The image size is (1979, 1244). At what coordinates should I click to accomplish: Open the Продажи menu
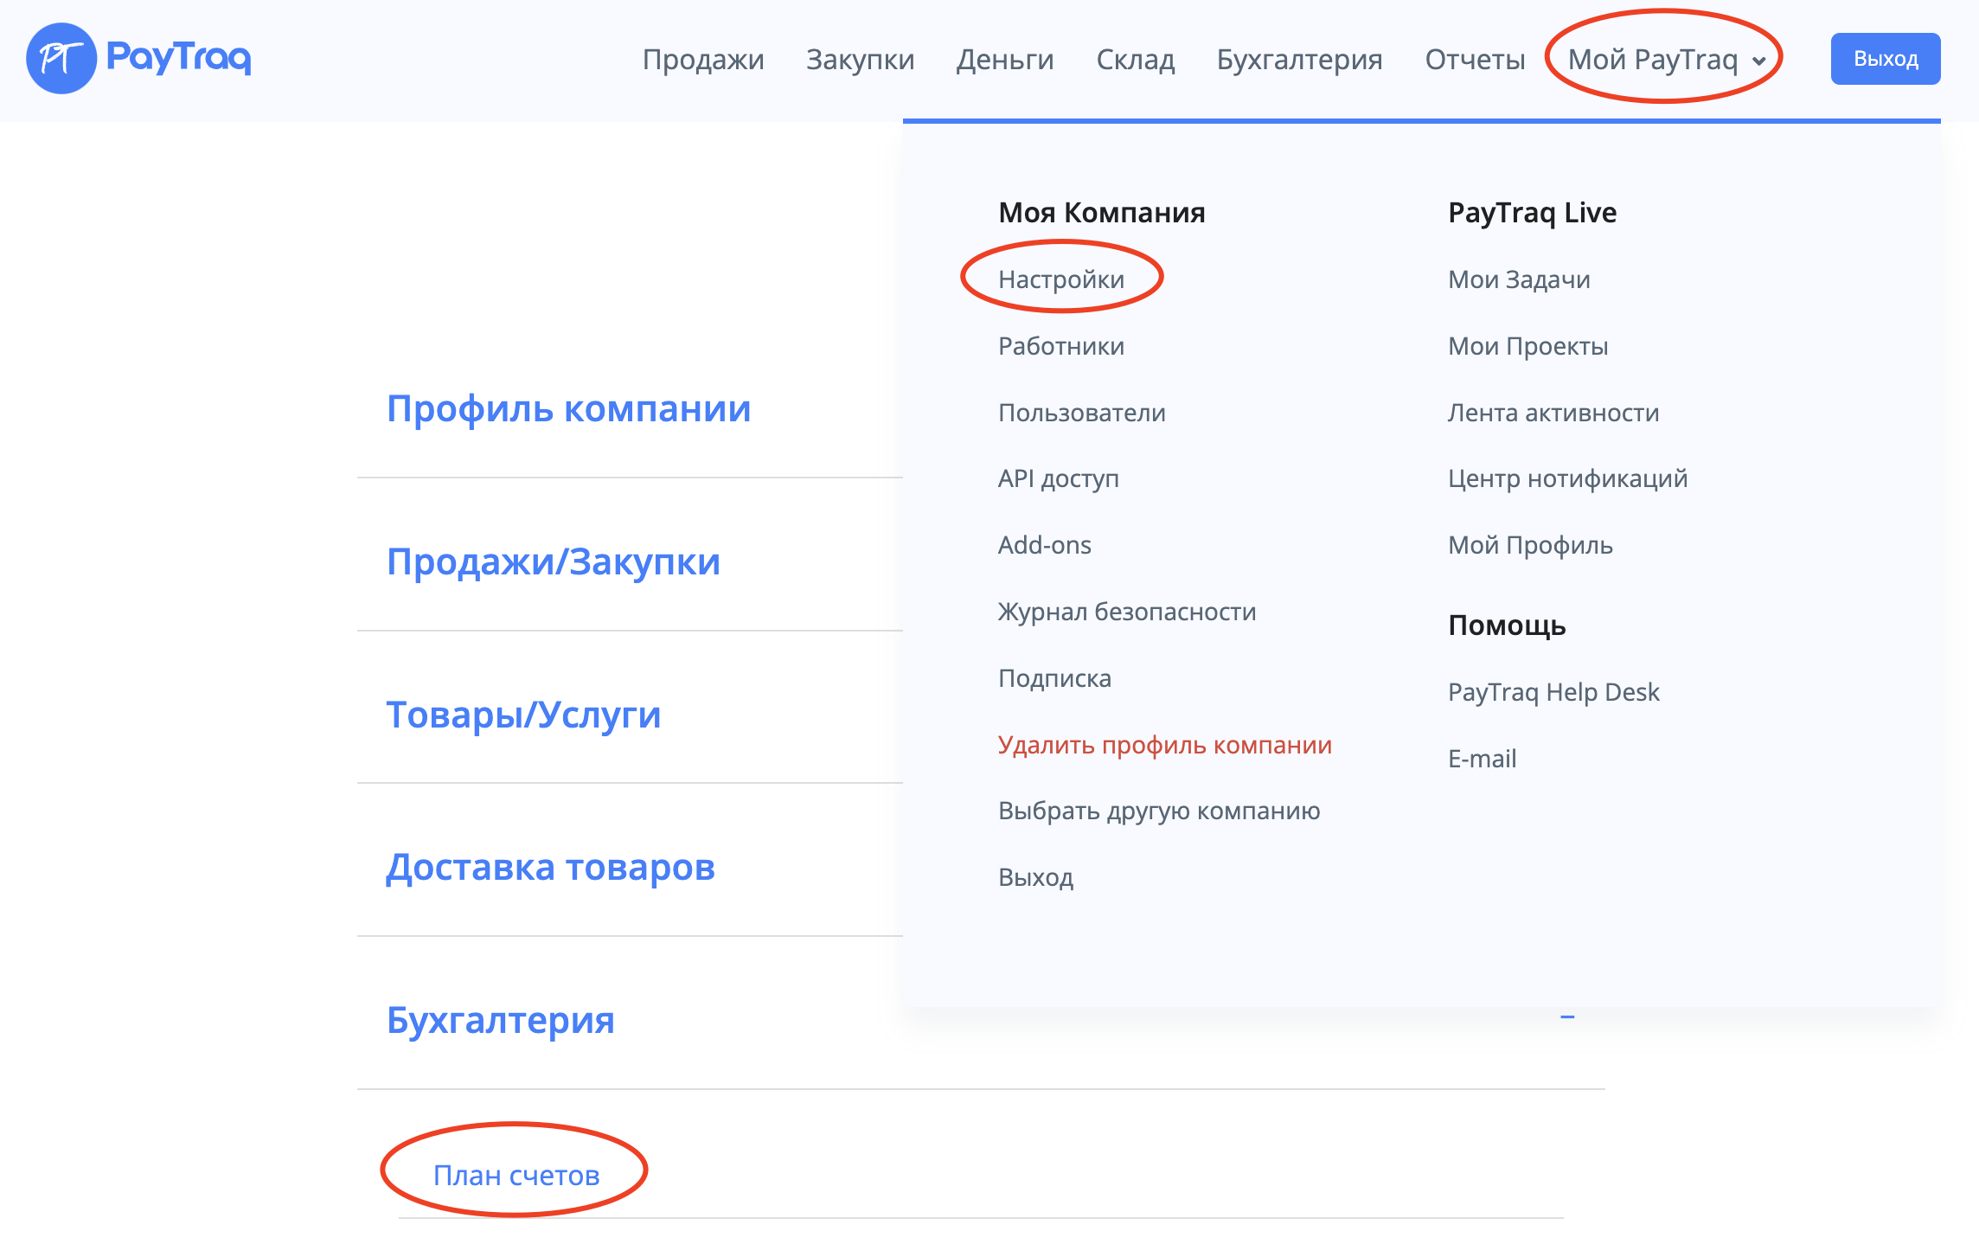[702, 59]
